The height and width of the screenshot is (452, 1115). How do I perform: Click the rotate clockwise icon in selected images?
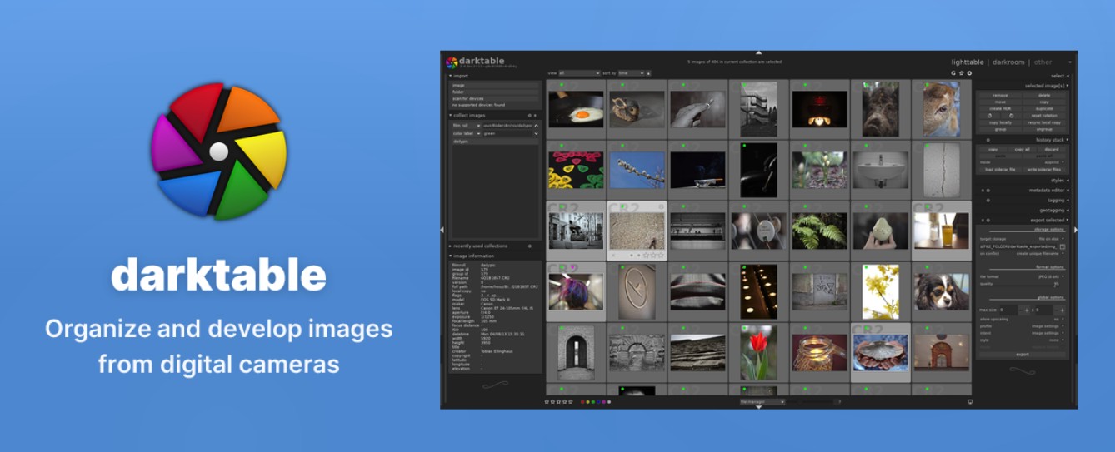(x=1011, y=115)
